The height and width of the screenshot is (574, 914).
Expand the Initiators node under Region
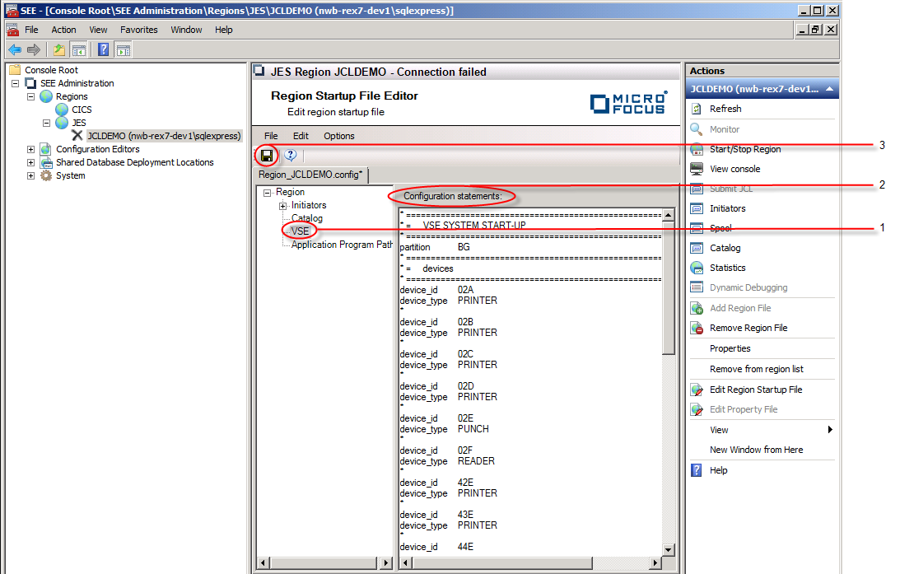click(282, 205)
